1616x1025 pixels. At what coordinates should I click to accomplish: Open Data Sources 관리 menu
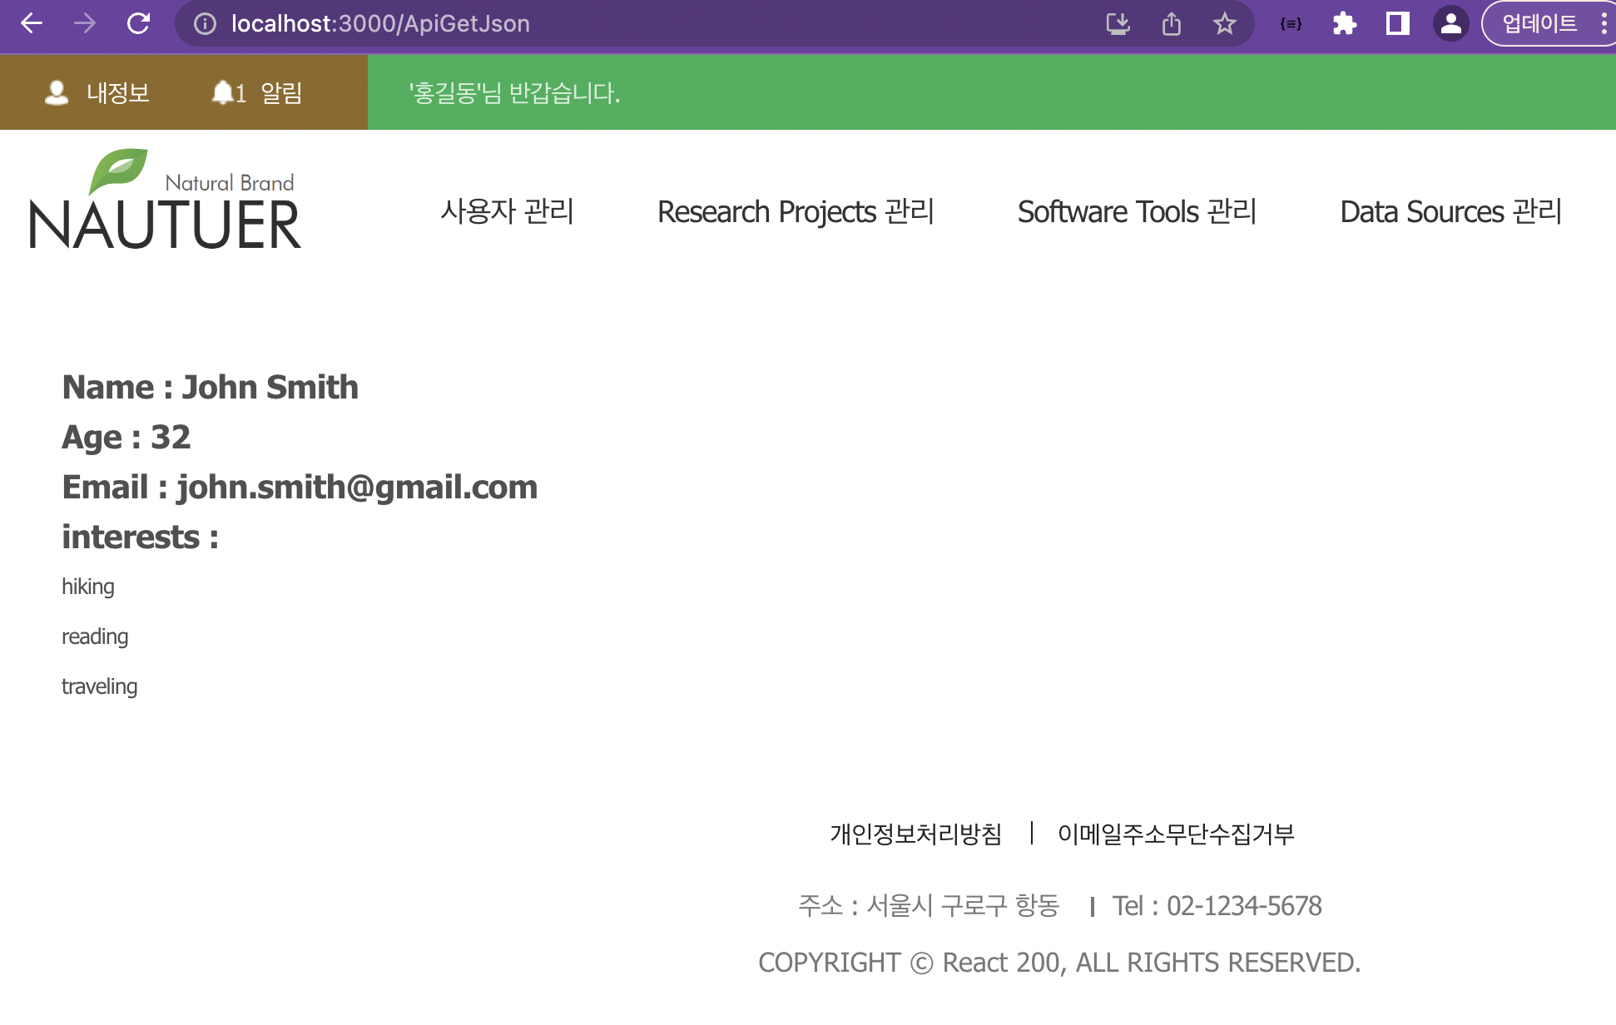click(x=1450, y=211)
